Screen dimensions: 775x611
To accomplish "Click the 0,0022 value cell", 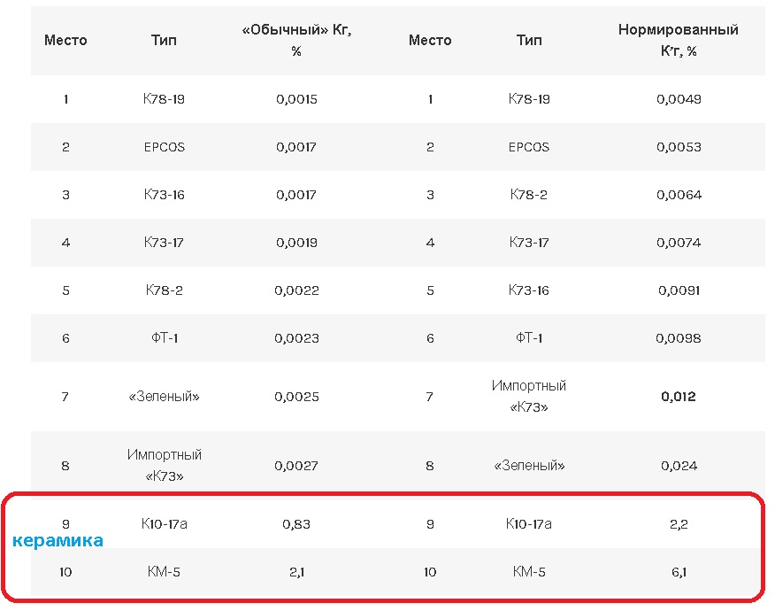I will coord(296,290).
